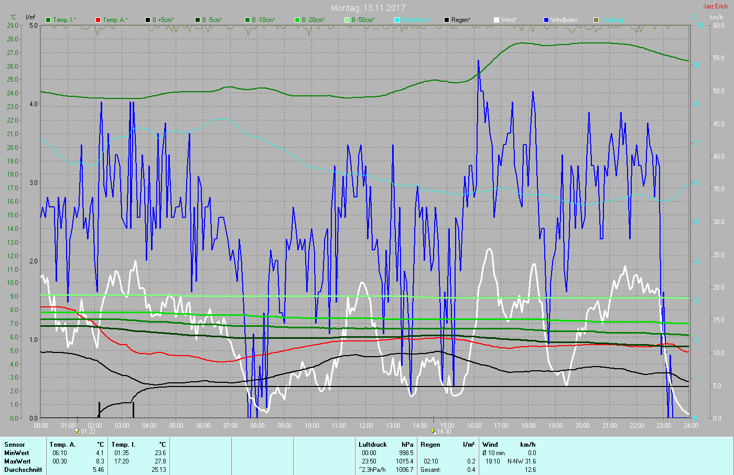734x475 pixels.
Task: Select the Luftdruck column header
Action: [x=373, y=445]
